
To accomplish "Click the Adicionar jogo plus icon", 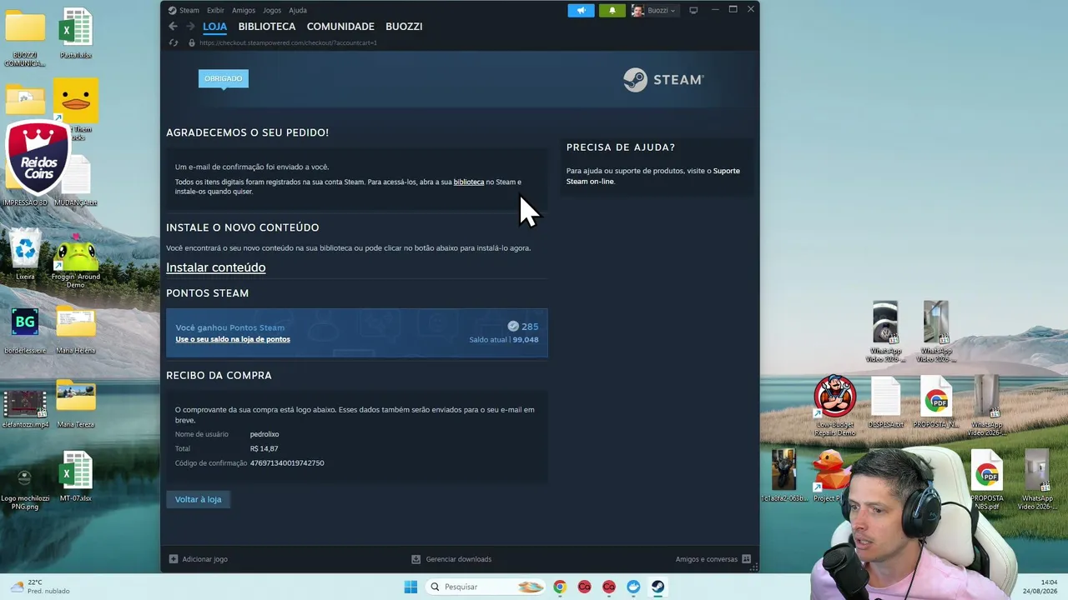I will coord(174,559).
